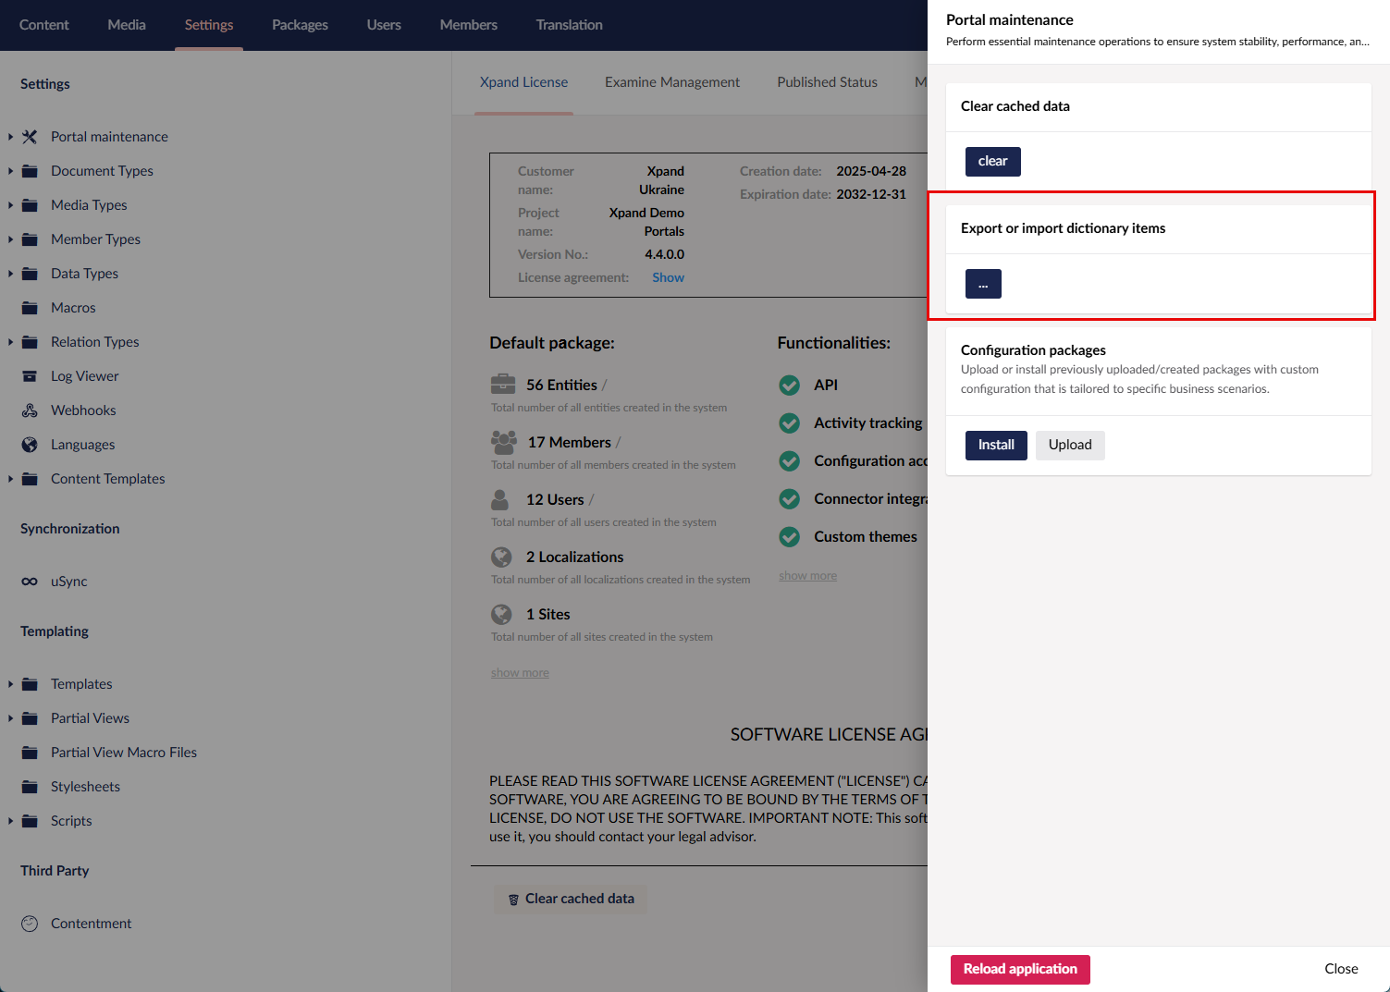Open the Show license agreement link
1390x992 pixels.
click(668, 277)
